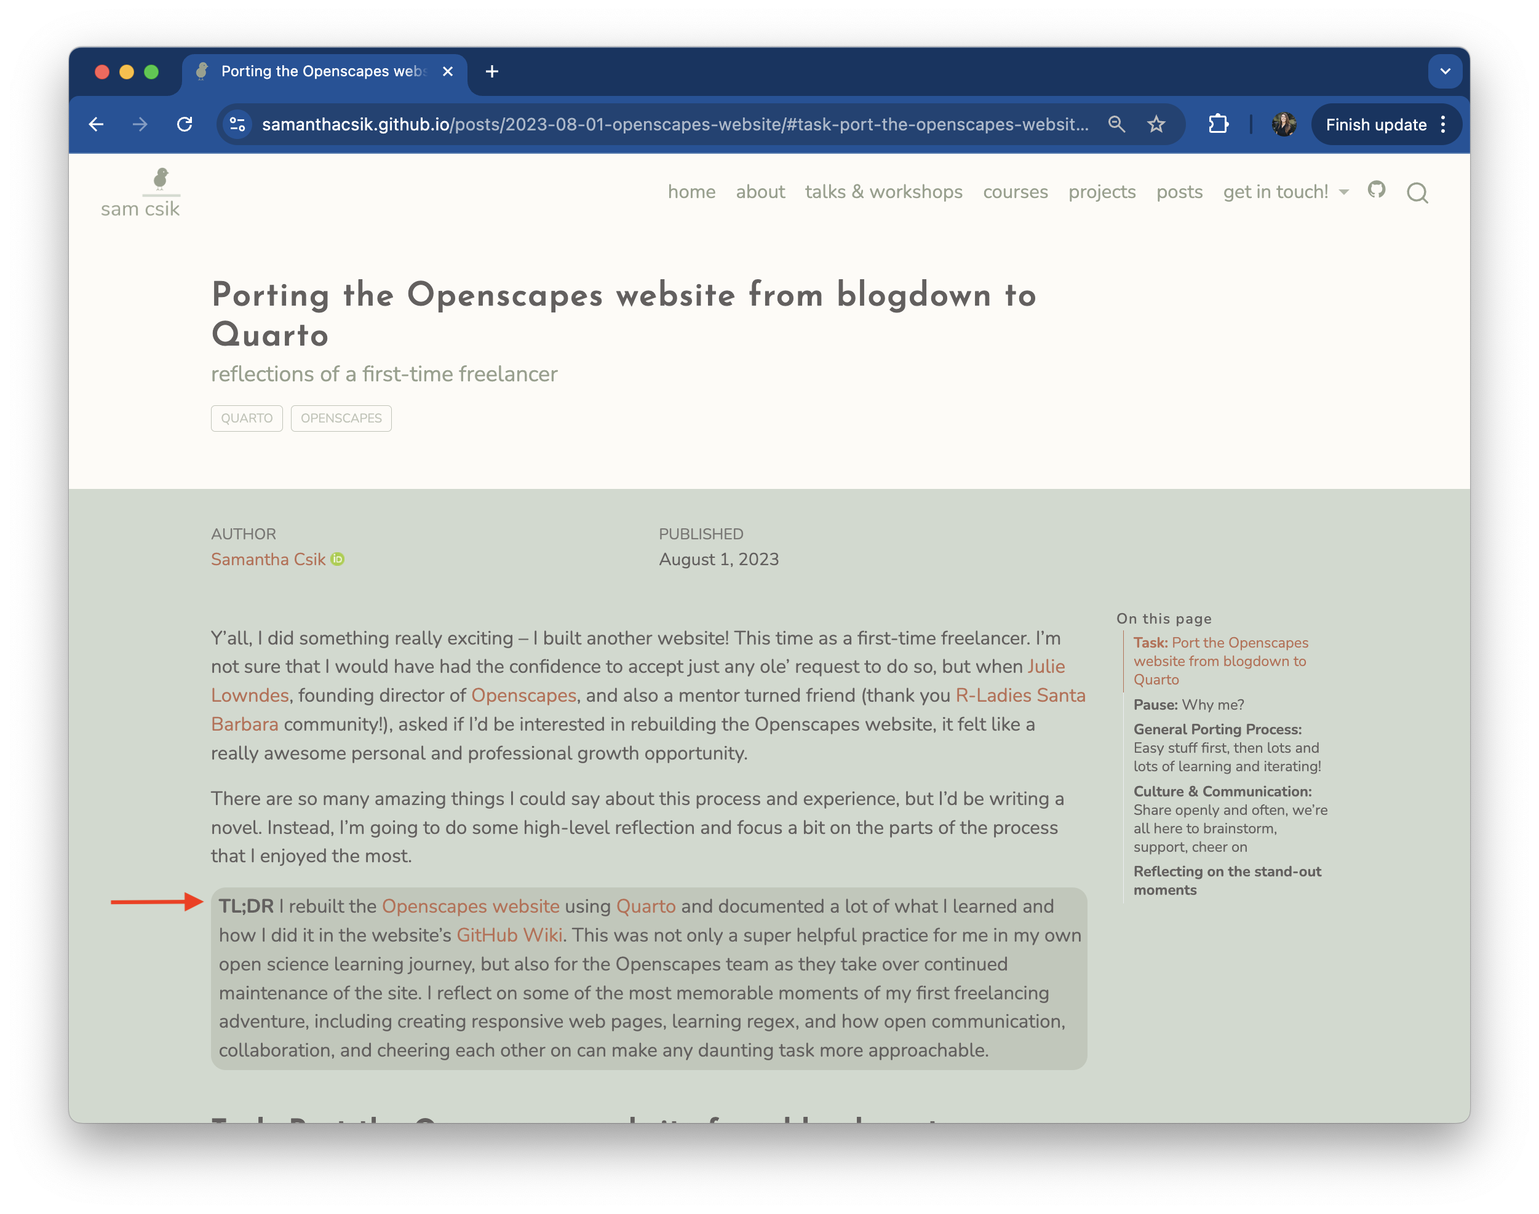Click the browser reload icon

pyautogui.click(x=185, y=124)
